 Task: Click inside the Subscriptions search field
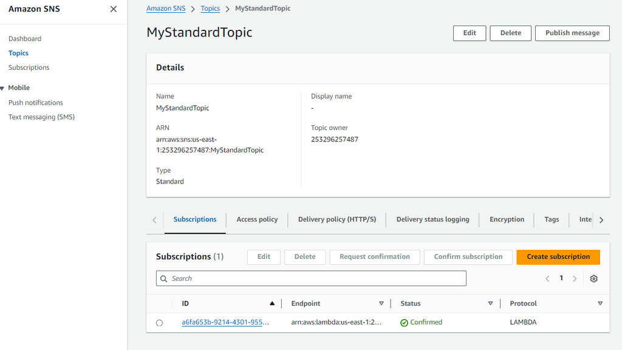pyautogui.click(x=311, y=278)
